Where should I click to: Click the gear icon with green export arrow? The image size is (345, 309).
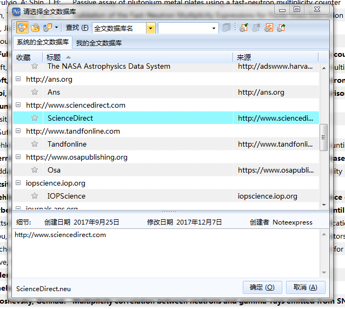(281, 28)
